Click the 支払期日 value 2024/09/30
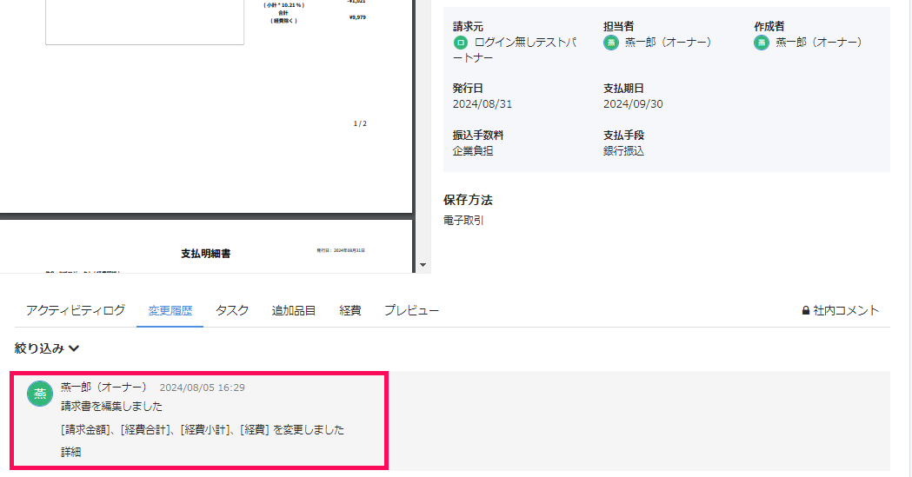 633,104
